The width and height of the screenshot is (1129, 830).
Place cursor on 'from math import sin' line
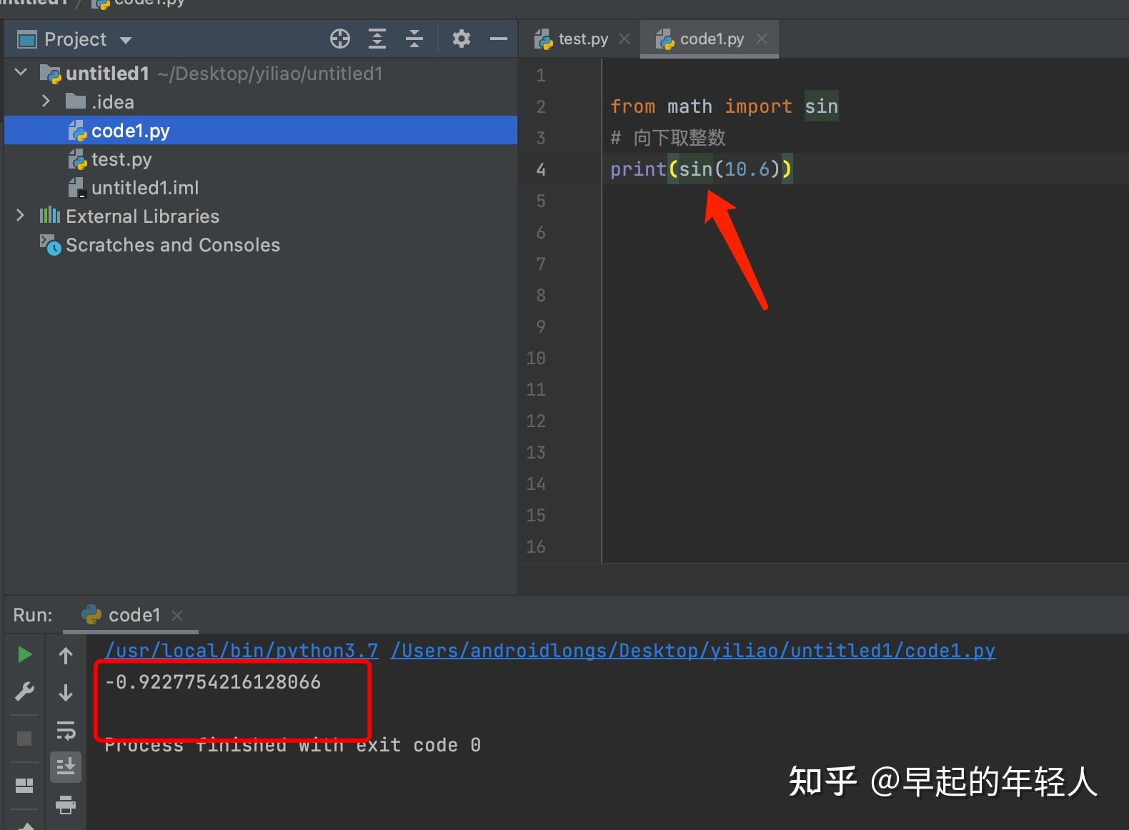724,106
